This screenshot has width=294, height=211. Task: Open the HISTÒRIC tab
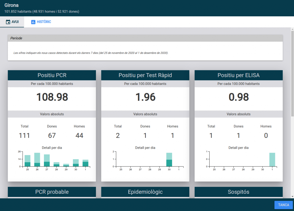pyautogui.click(x=41, y=22)
